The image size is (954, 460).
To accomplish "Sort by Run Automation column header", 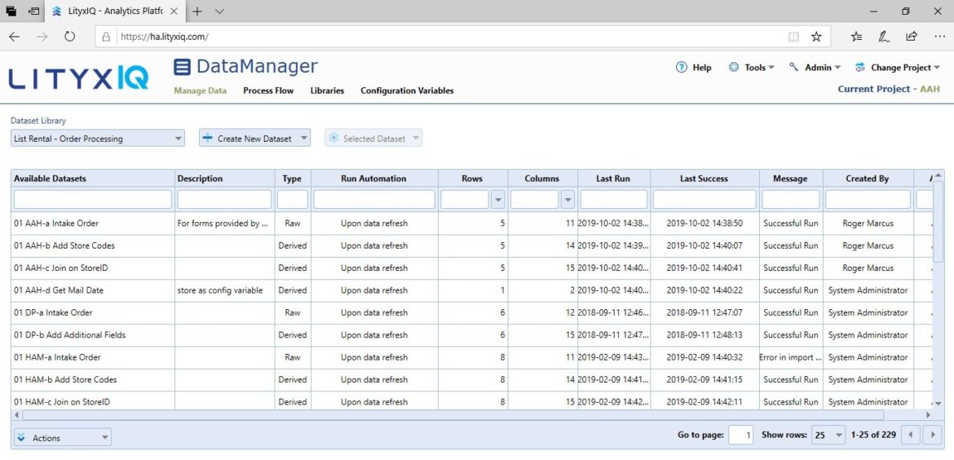I will click(374, 179).
